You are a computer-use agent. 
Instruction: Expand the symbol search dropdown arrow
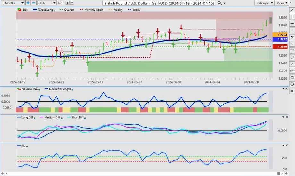click(x=224, y=3)
